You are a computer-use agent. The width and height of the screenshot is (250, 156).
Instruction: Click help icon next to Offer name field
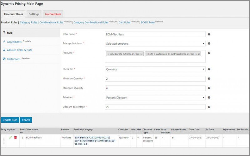pyautogui.click(x=209, y=34)
